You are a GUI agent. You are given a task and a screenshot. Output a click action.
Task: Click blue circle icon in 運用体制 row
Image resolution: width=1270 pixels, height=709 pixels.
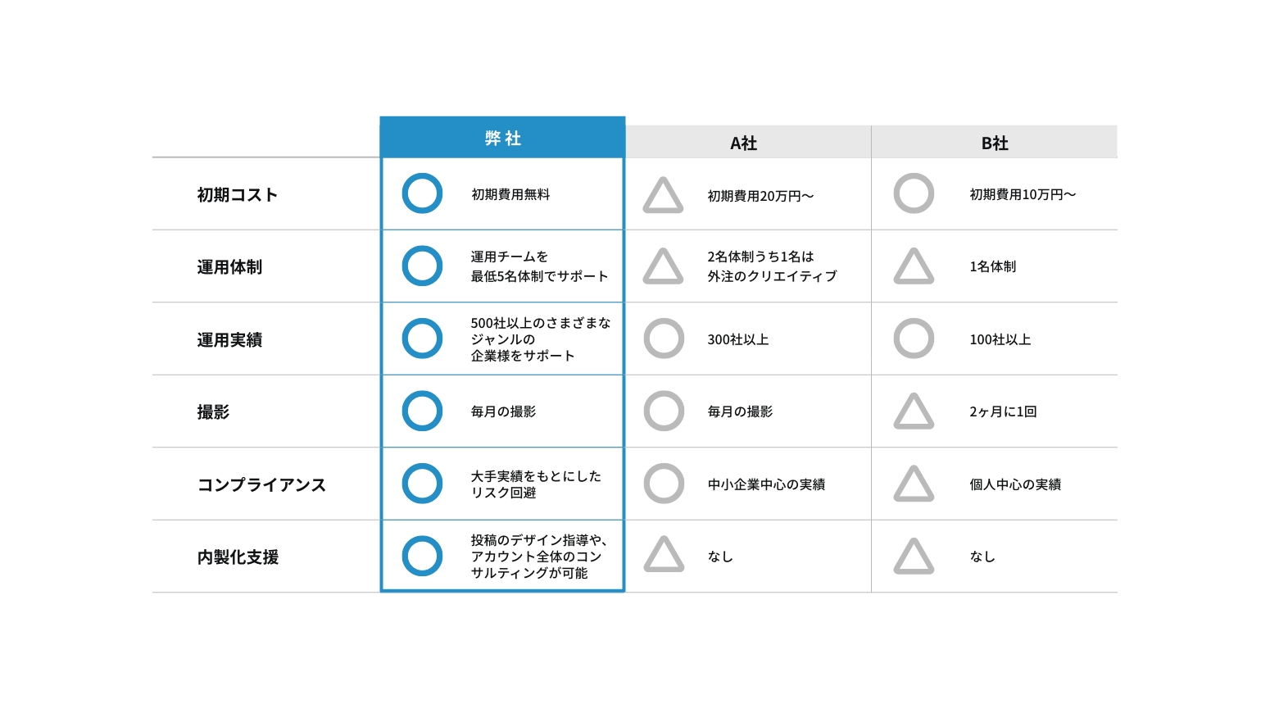click(x=422, y=266)
